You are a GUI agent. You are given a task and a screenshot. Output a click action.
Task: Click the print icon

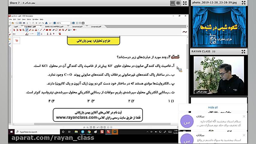tap(24, 23)
